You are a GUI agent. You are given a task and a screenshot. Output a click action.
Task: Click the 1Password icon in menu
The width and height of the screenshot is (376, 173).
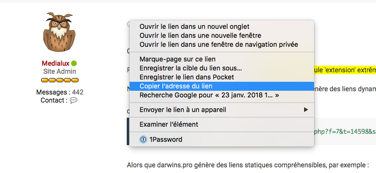(143, 140)
